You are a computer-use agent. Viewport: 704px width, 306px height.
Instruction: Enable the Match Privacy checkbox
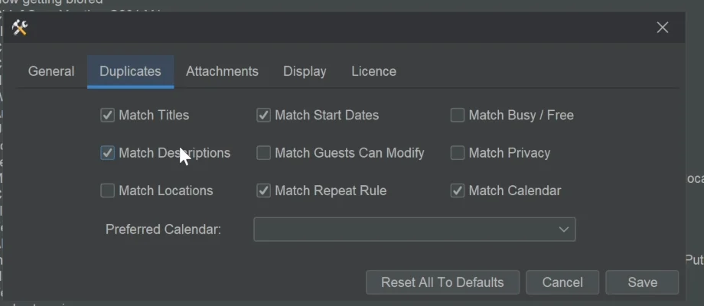click(457, 153)
